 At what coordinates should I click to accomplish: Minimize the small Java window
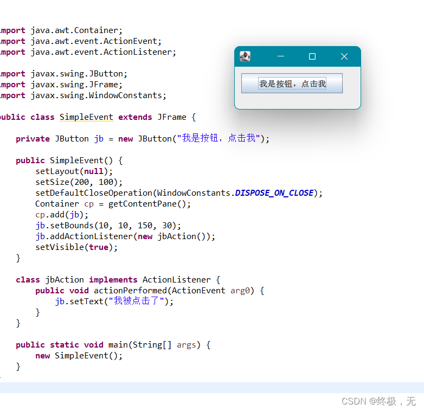(x=281, y=56)
